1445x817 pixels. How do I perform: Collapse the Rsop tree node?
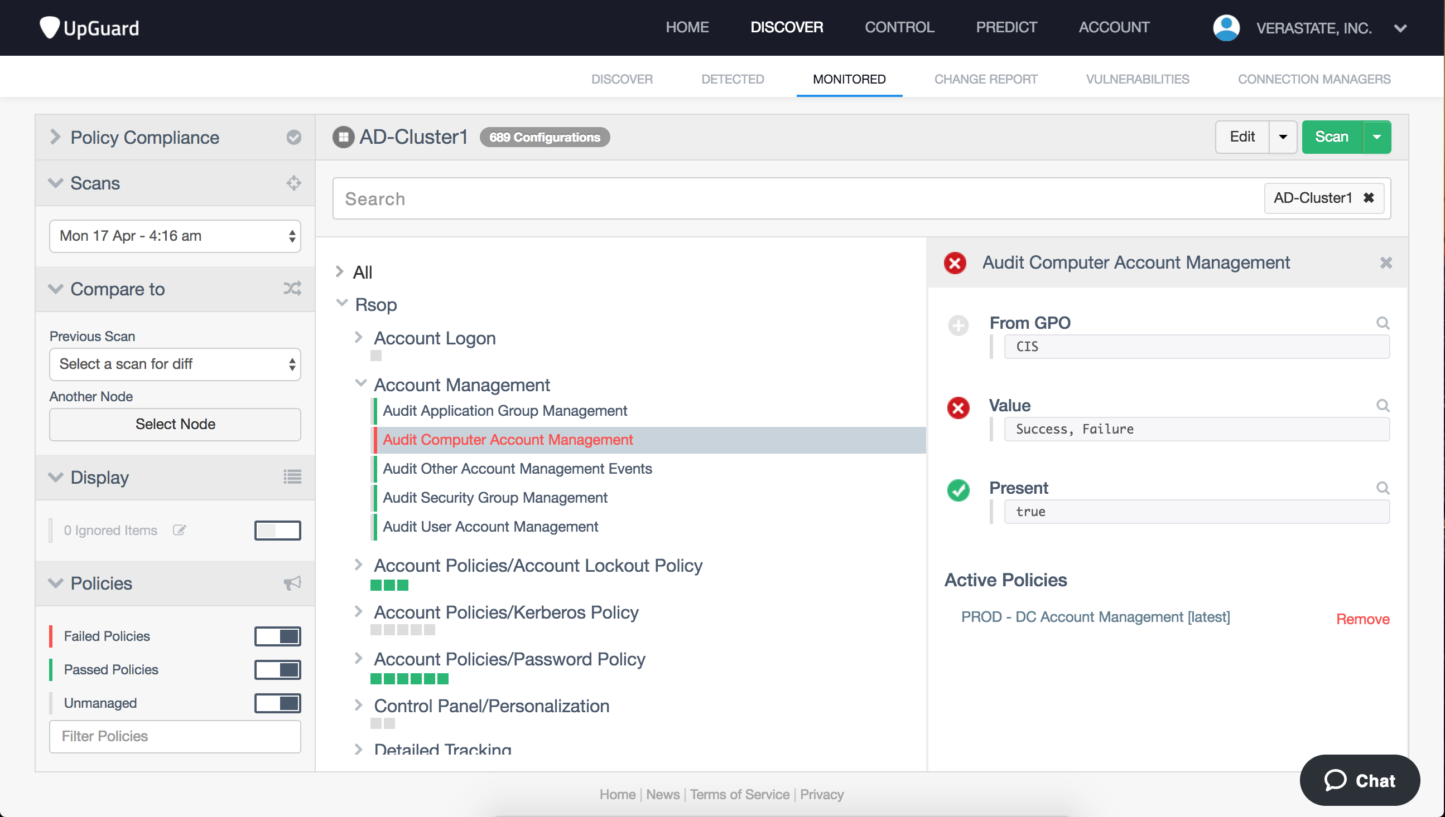[x=341, y=303]
